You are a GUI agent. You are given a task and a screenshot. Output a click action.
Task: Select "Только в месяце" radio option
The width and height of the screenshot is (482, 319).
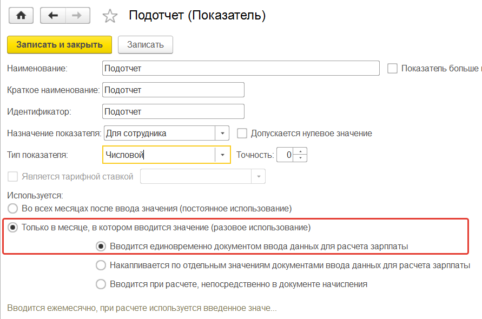pos(12,228)
